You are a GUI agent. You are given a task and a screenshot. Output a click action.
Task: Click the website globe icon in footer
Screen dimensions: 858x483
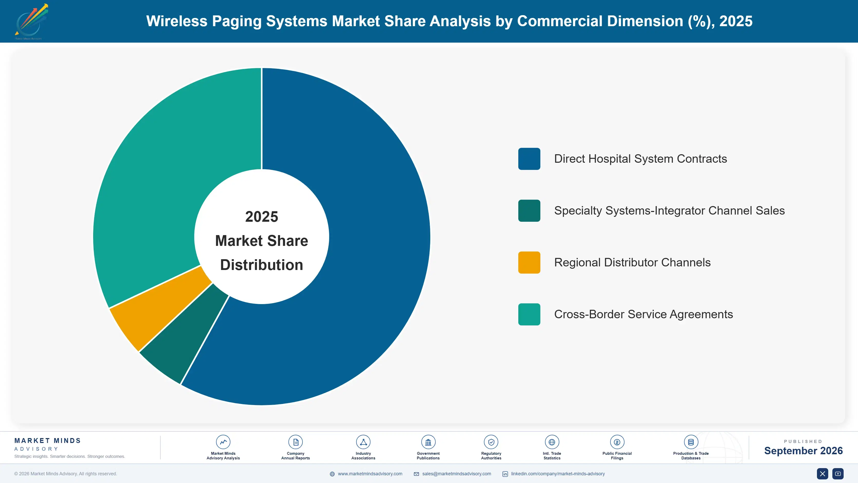tap(332, 474)
